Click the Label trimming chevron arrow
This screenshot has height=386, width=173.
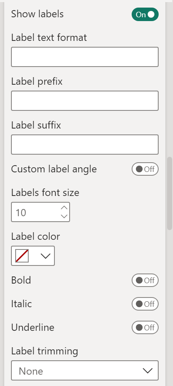click(148, 371)
